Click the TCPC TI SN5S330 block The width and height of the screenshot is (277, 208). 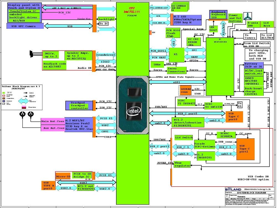(214, 106)
